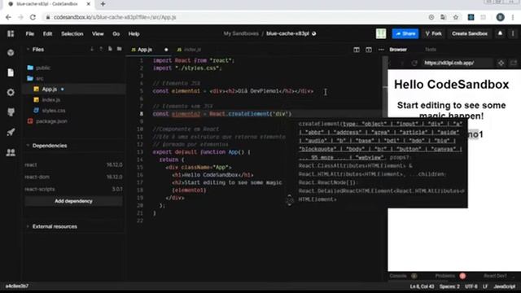Viewport: 521px width, 293px height.
Task: Switch to the App.js editor tab
Action: click(145, 50)
